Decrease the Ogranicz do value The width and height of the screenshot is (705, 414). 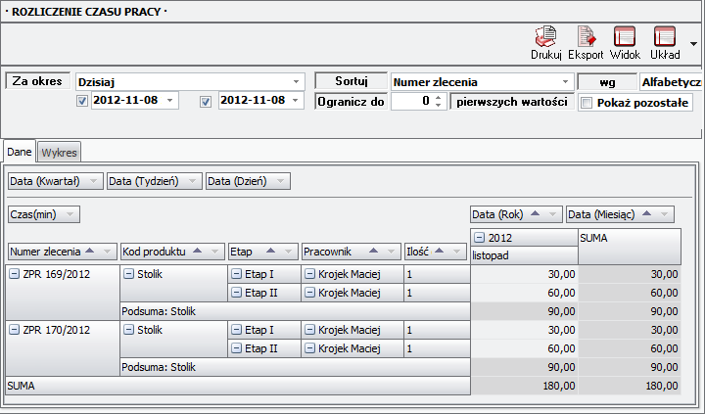(x=439, y=105)
